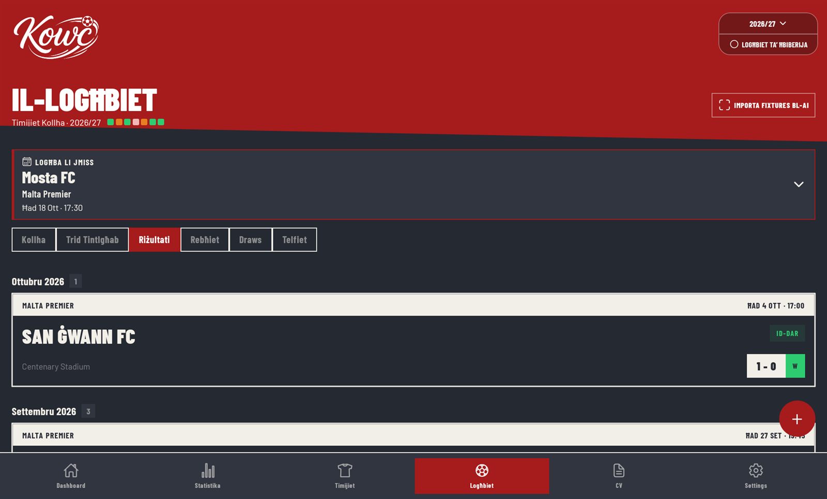This screenshot has width=827, height=499.
Task: Open the San Ġwann FC match card
Action: tap(413, 340)
